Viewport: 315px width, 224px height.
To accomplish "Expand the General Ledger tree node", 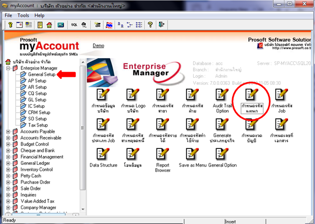I will (8, 163).
